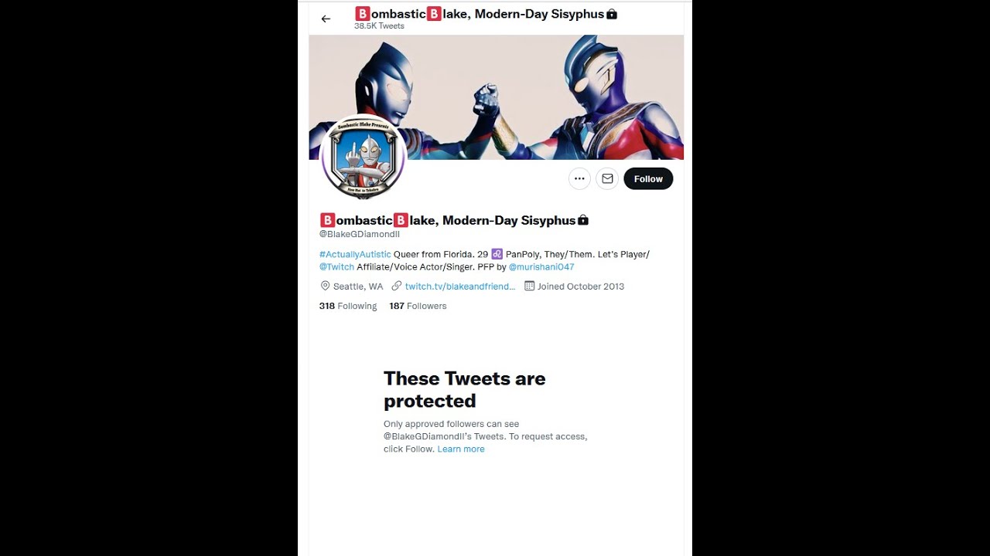Image resolution: width=990 pixels, height=556 pixels.
Task: Open the Ultraman profile picture
Action: click(363, 158)
